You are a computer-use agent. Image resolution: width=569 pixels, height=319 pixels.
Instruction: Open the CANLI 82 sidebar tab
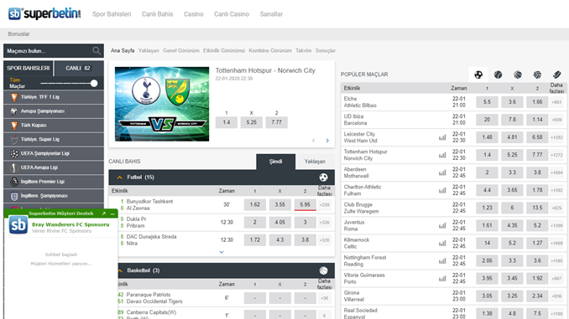[x=78, y=68]
